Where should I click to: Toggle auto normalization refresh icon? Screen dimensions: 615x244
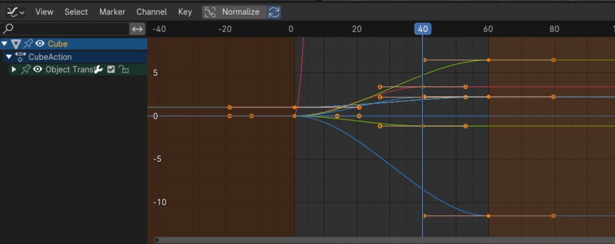pos(274,12)
